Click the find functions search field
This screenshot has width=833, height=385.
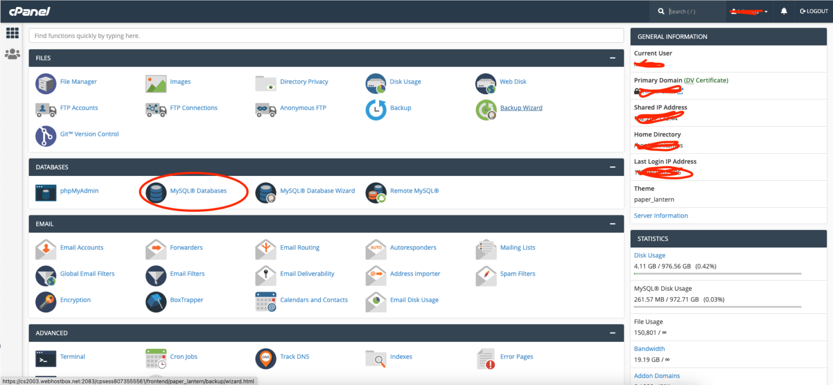325,35
